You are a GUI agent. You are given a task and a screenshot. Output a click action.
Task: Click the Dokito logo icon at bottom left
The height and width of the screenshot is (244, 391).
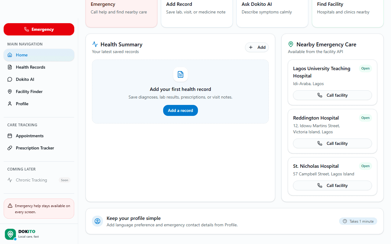pyautogui.click(x=10, y=234)
